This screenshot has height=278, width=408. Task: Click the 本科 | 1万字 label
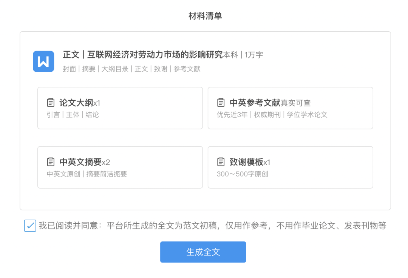(x=243, y=55)
